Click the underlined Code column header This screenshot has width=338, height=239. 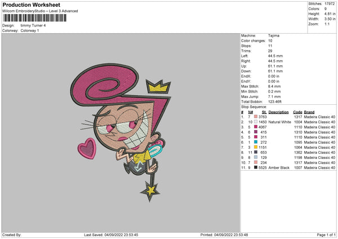[297, 112]
